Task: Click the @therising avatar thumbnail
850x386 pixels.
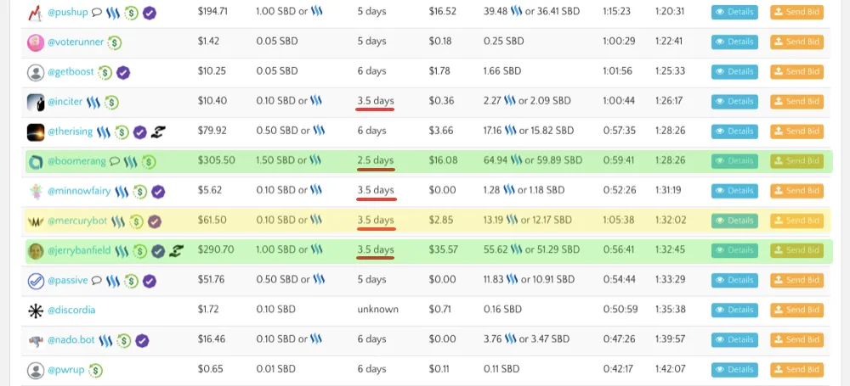Action: pyautogui.click(x=35, y=131)
